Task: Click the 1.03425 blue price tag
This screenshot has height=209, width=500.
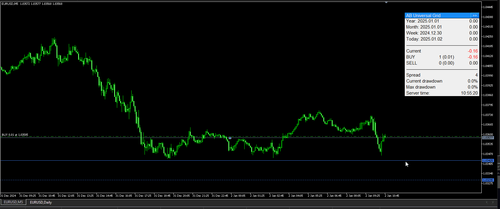Action: pos(488,161)
